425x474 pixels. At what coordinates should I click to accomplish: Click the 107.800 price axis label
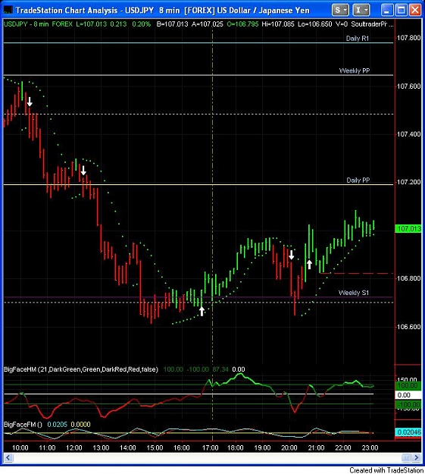408,38
